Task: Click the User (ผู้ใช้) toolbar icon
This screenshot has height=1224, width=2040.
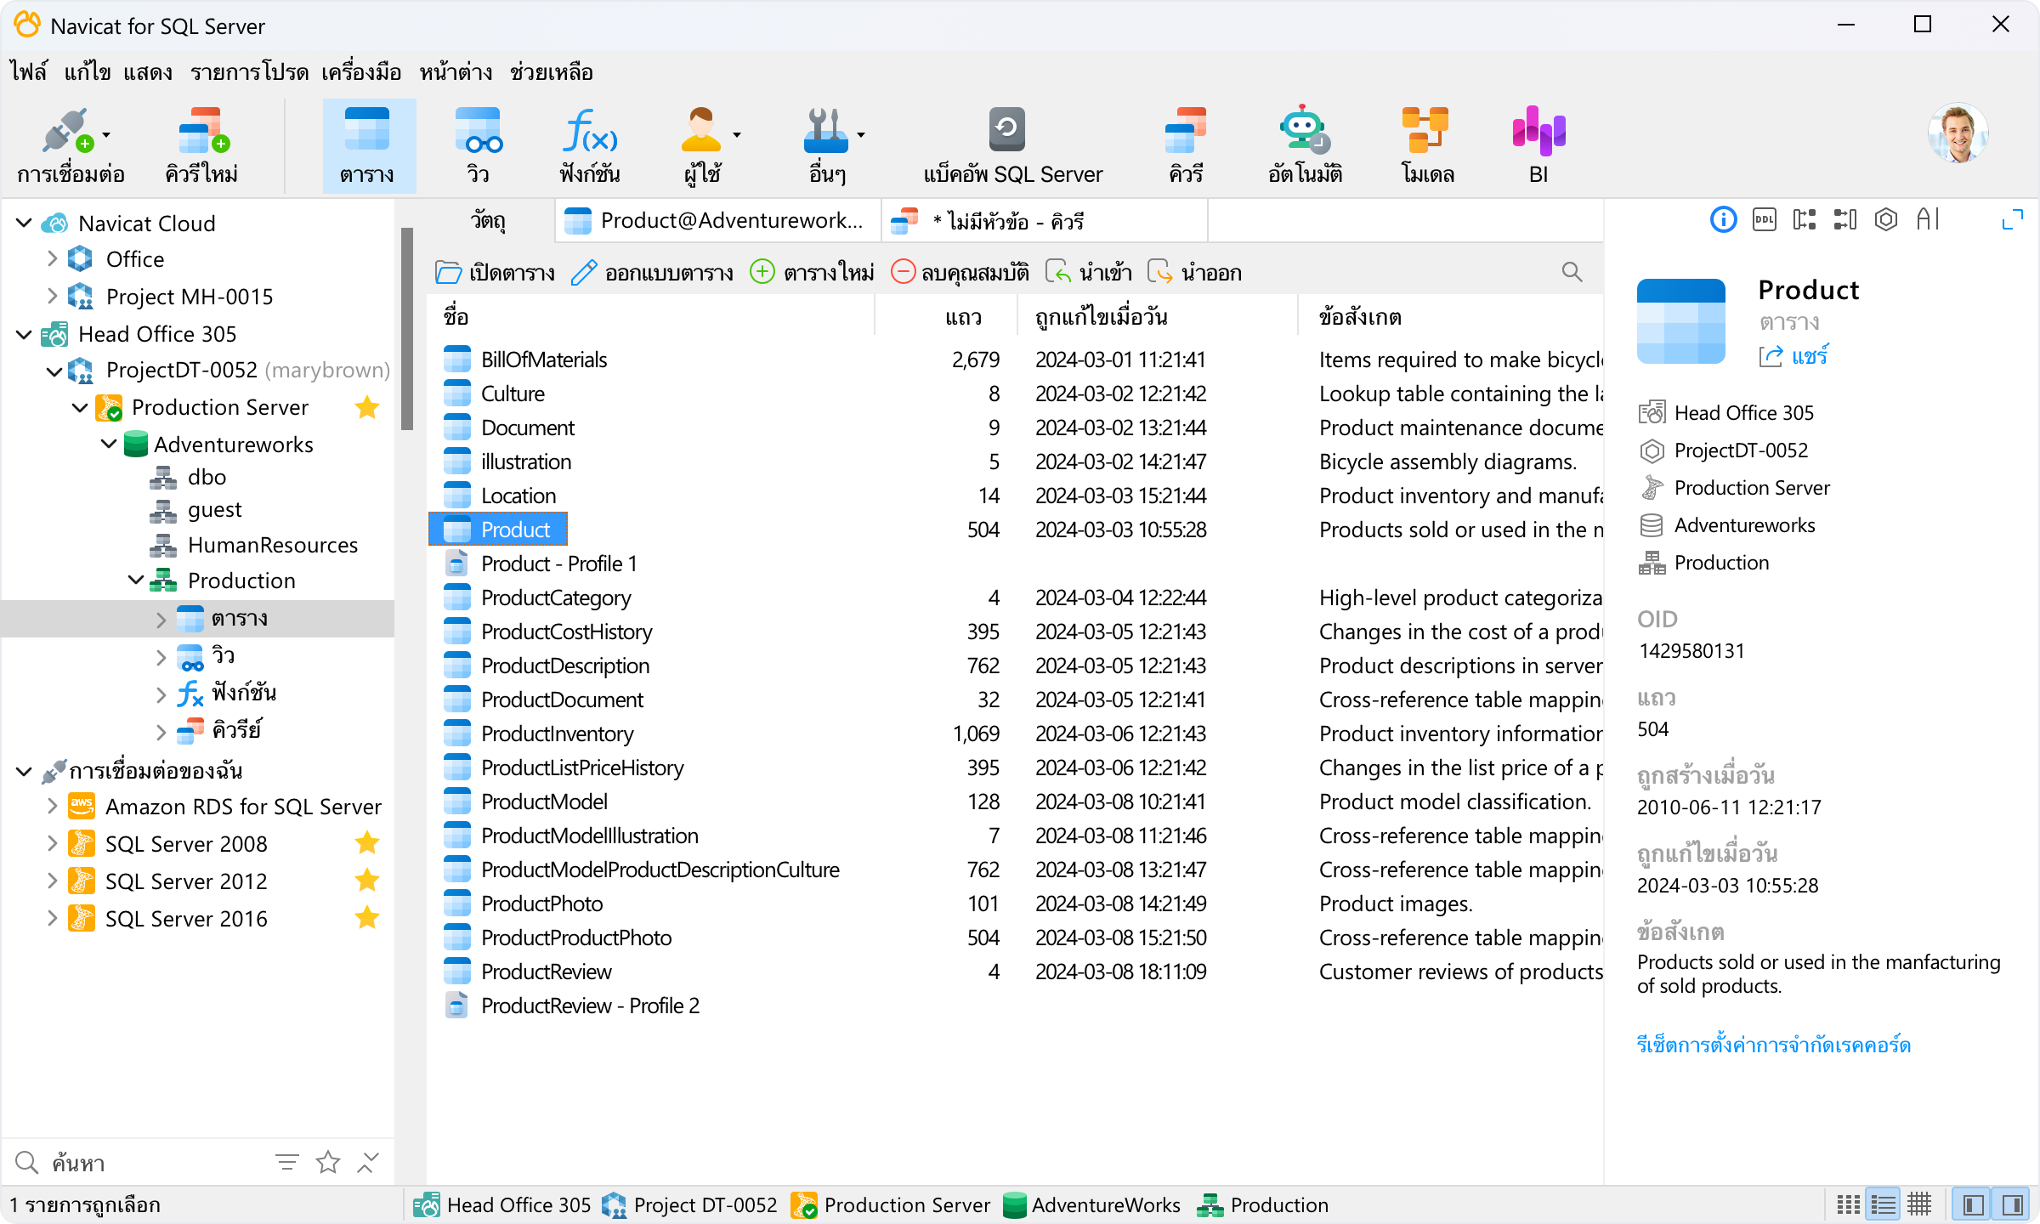Action: (702, 144)
